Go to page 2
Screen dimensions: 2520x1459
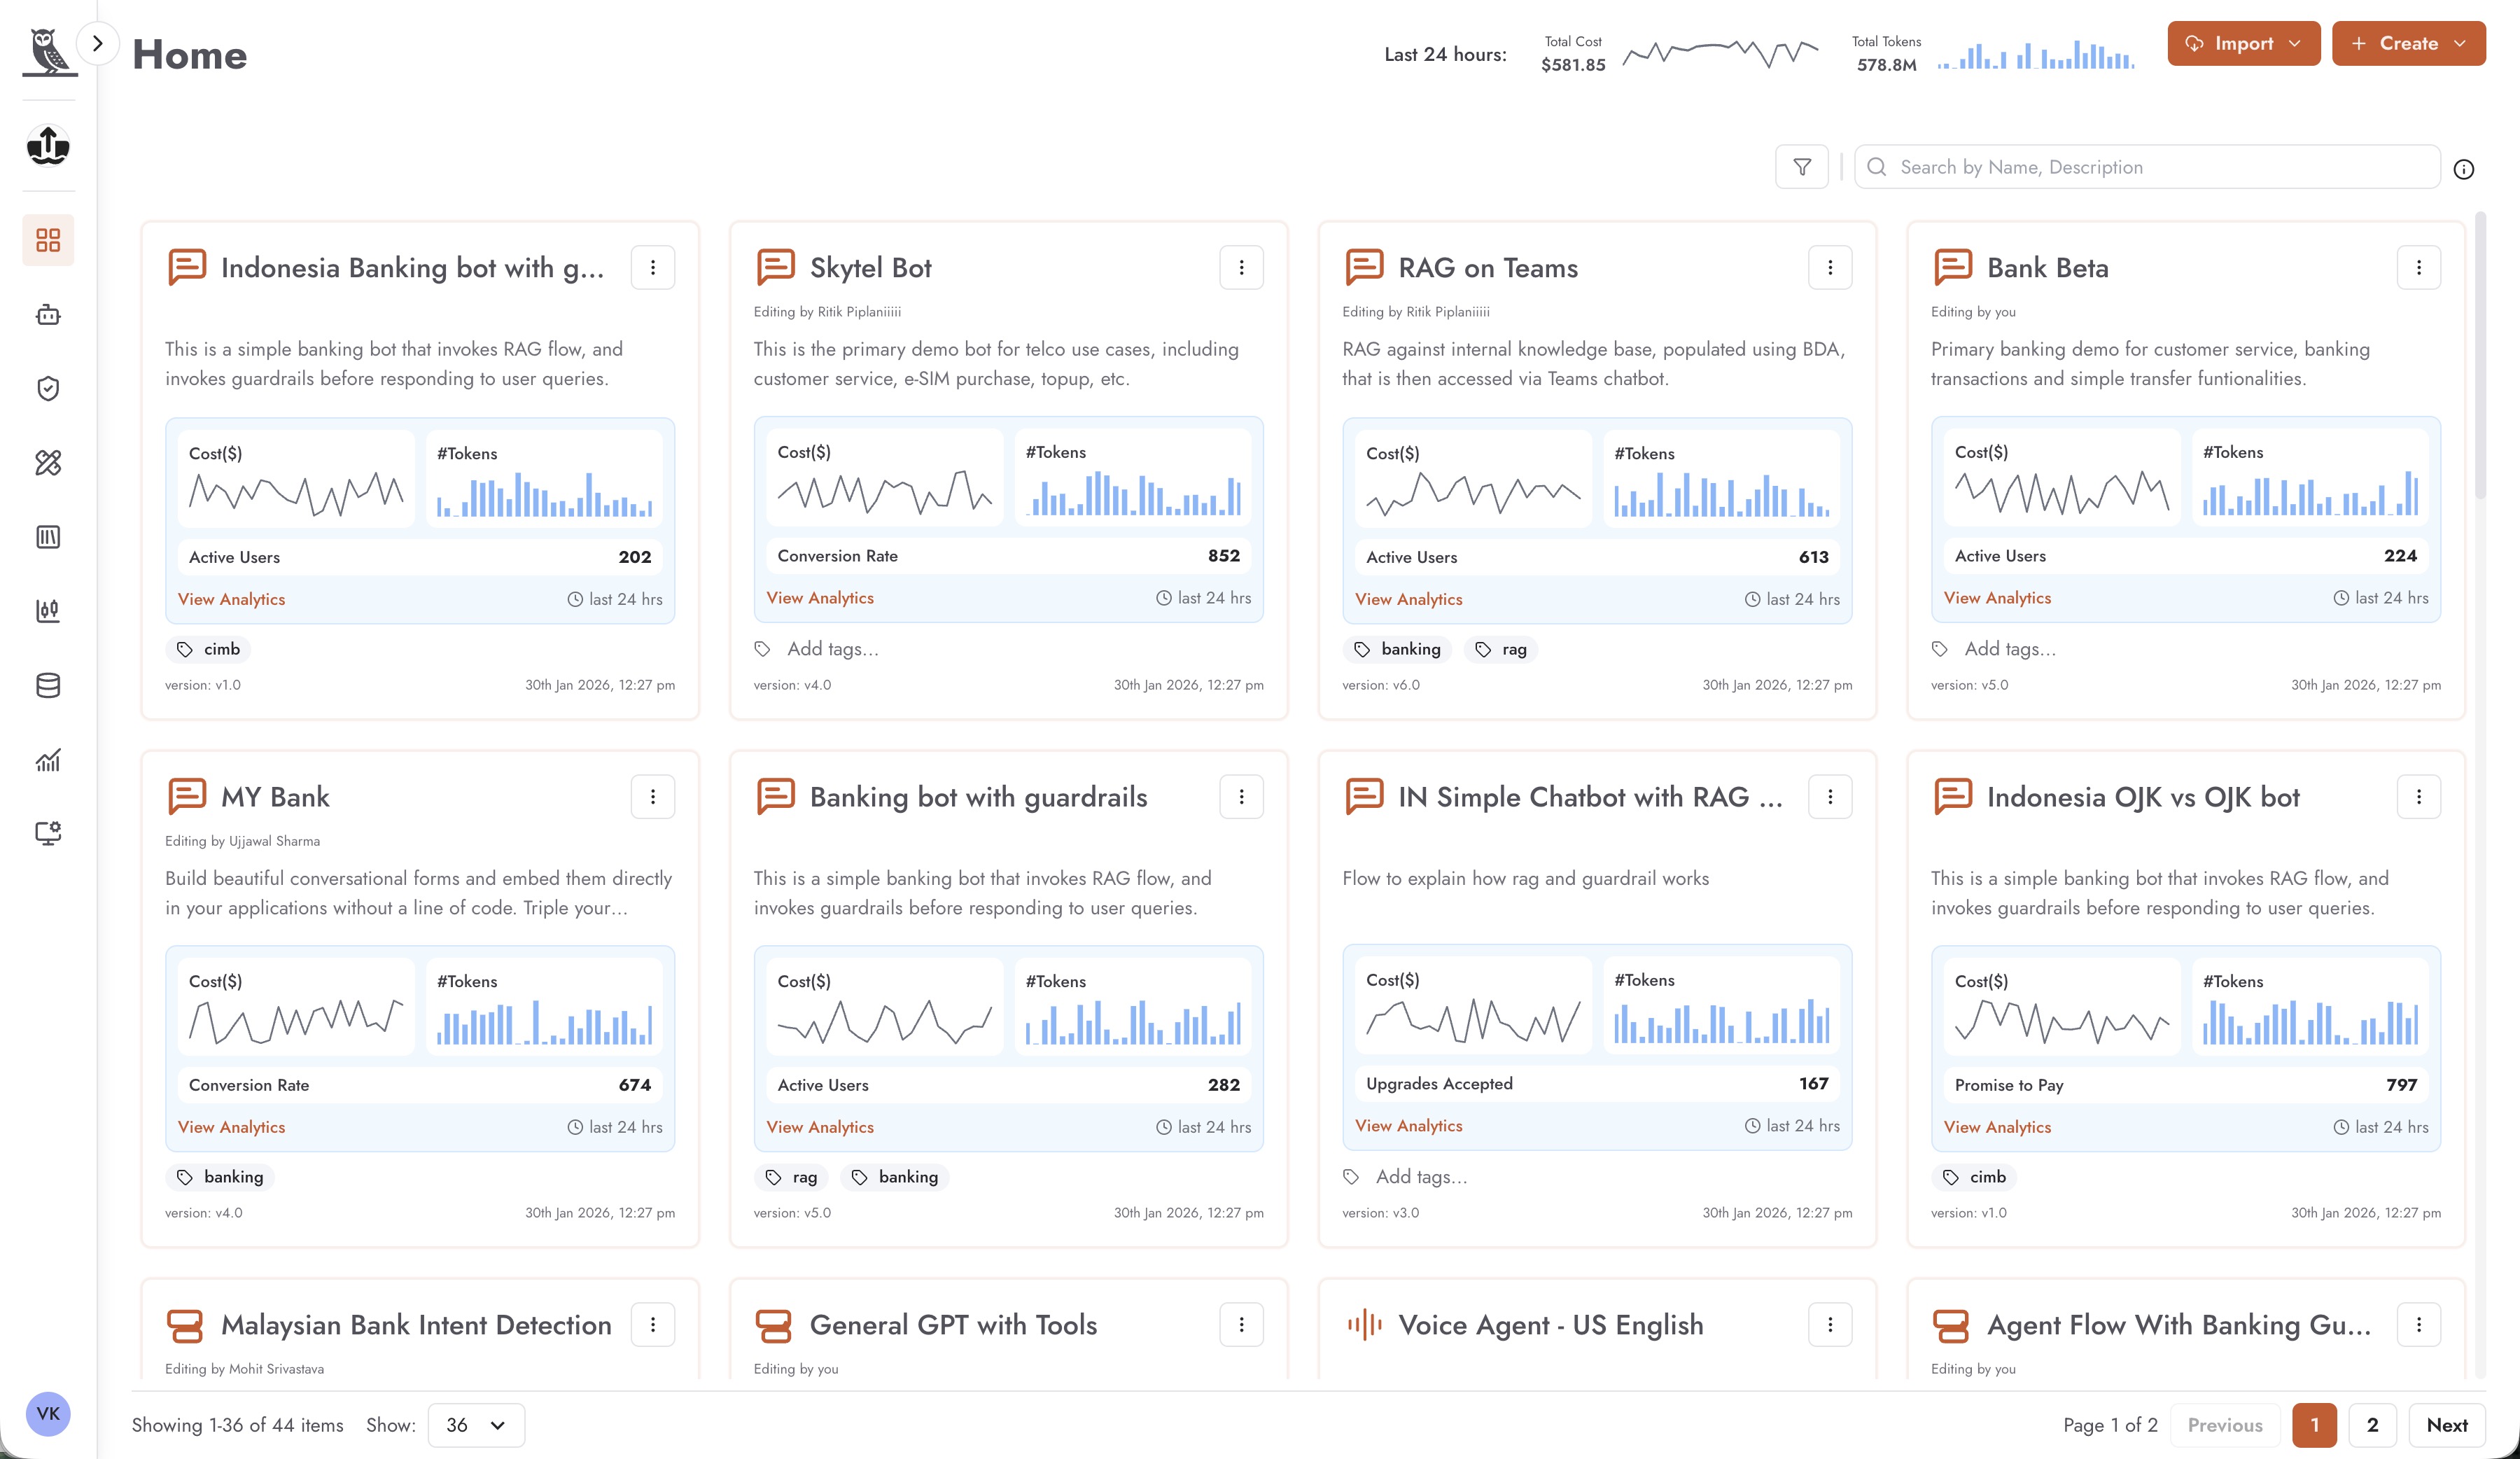2372,1424
